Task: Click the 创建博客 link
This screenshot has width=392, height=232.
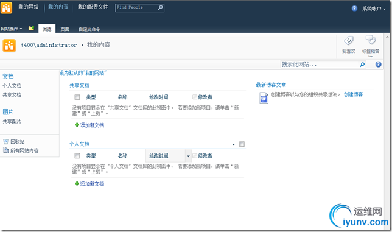Action: [353, 94]
